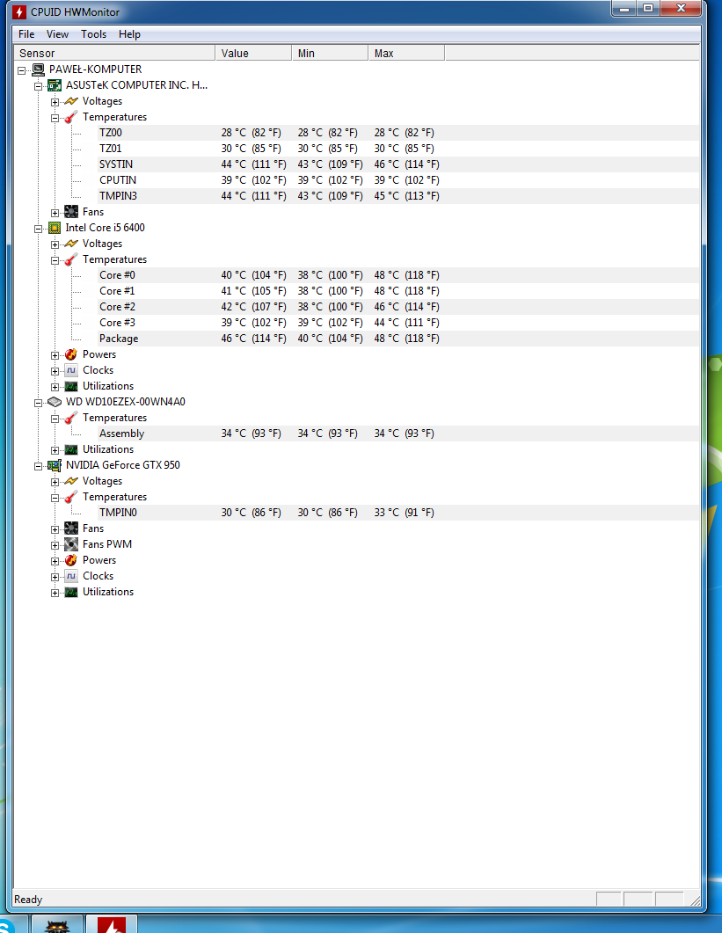Expand the motherboard Voltages node
The image size is (722, 933).
[55, 102]
